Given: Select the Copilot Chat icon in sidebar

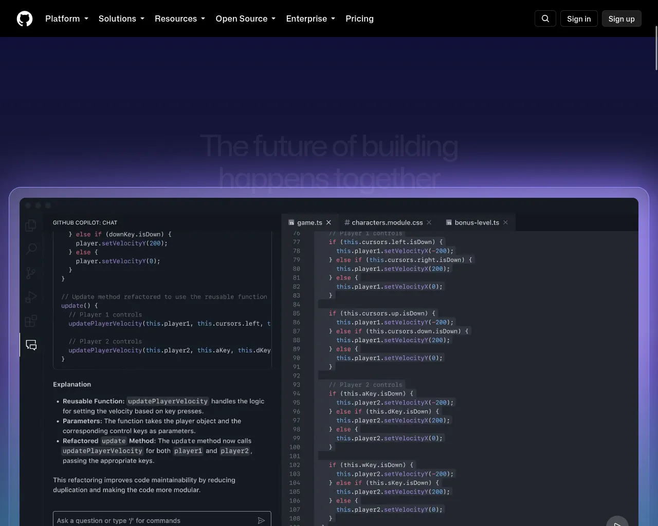Looking at the screenshot, I should pyautogui.click(x=31, y=345).
